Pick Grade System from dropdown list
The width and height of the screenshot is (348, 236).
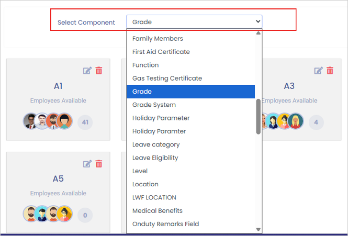[x=154, y=105]
